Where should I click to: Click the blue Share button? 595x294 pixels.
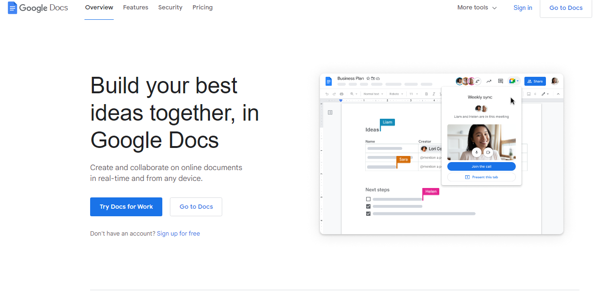[535, 81]
